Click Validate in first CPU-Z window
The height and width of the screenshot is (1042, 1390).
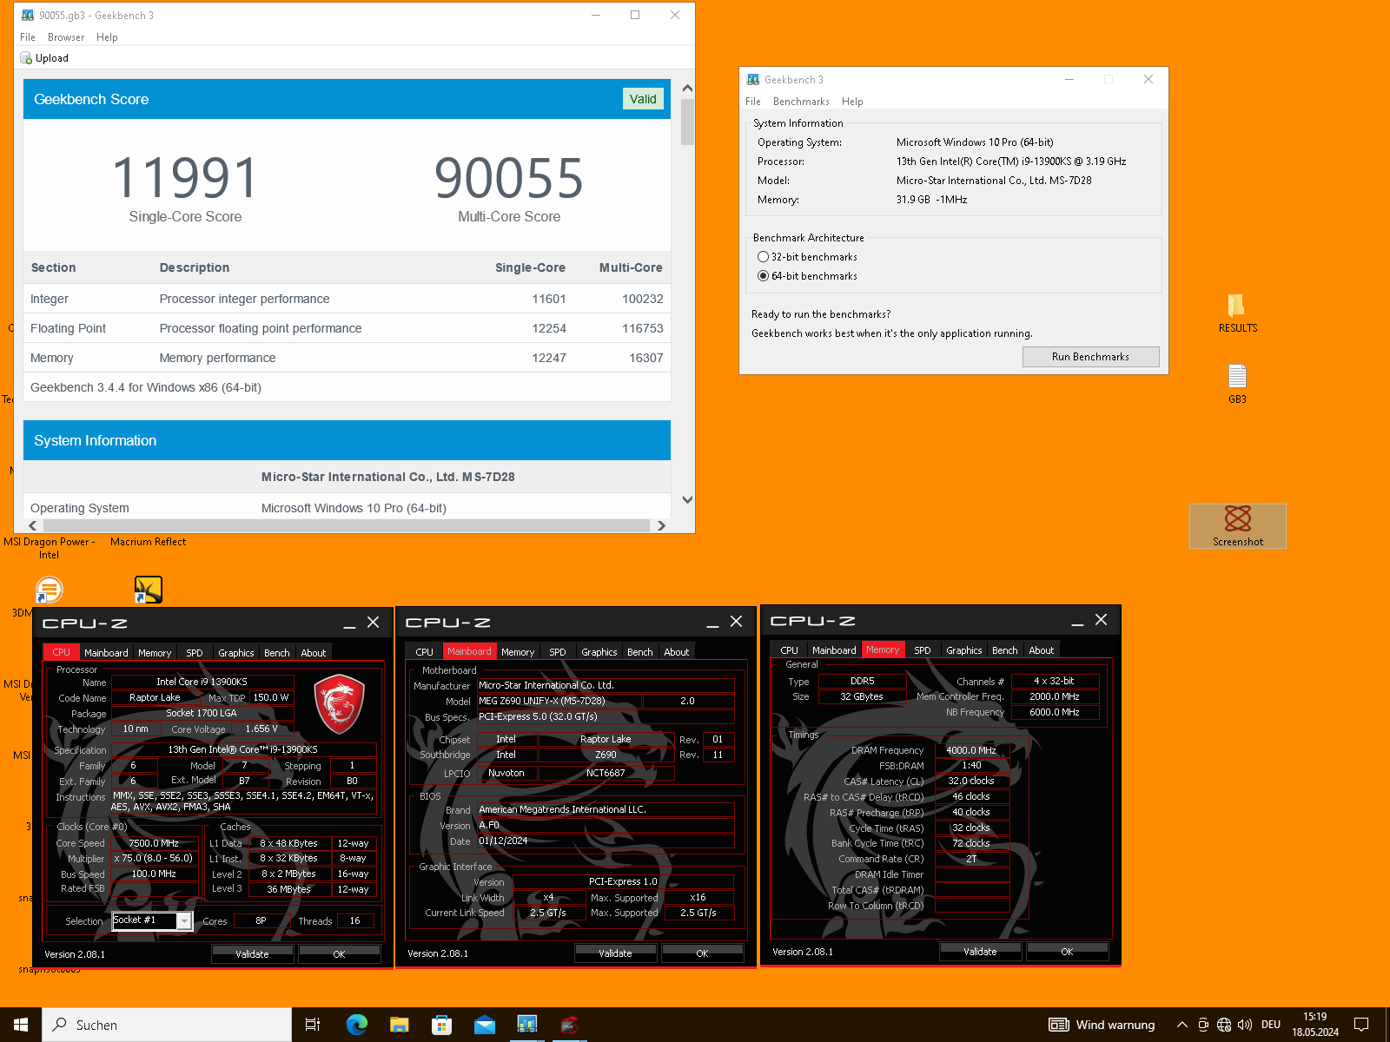(252, 954)
